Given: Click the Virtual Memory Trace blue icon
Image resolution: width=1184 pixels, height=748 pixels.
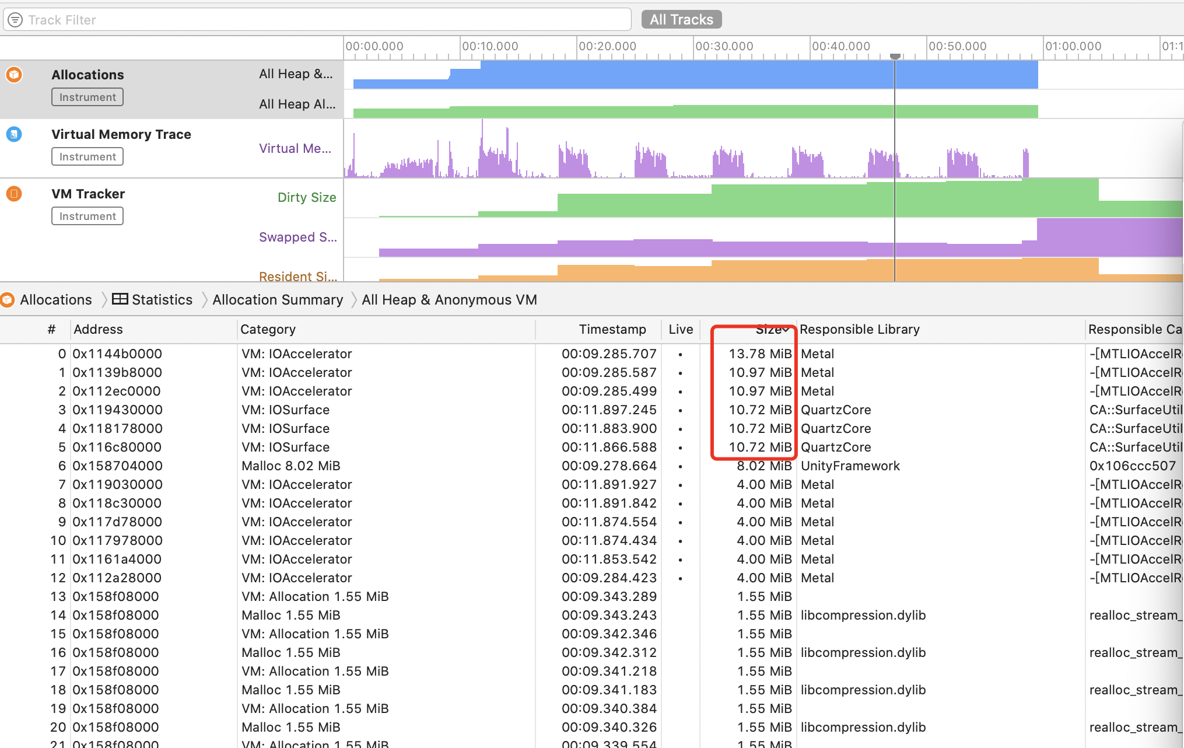Looking at the screenshot, I should [14, 134].
